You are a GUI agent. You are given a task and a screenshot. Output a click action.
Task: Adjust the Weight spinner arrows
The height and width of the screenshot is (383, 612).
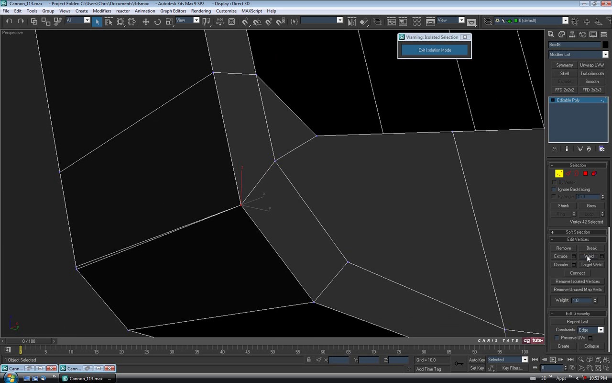point(595,301)
